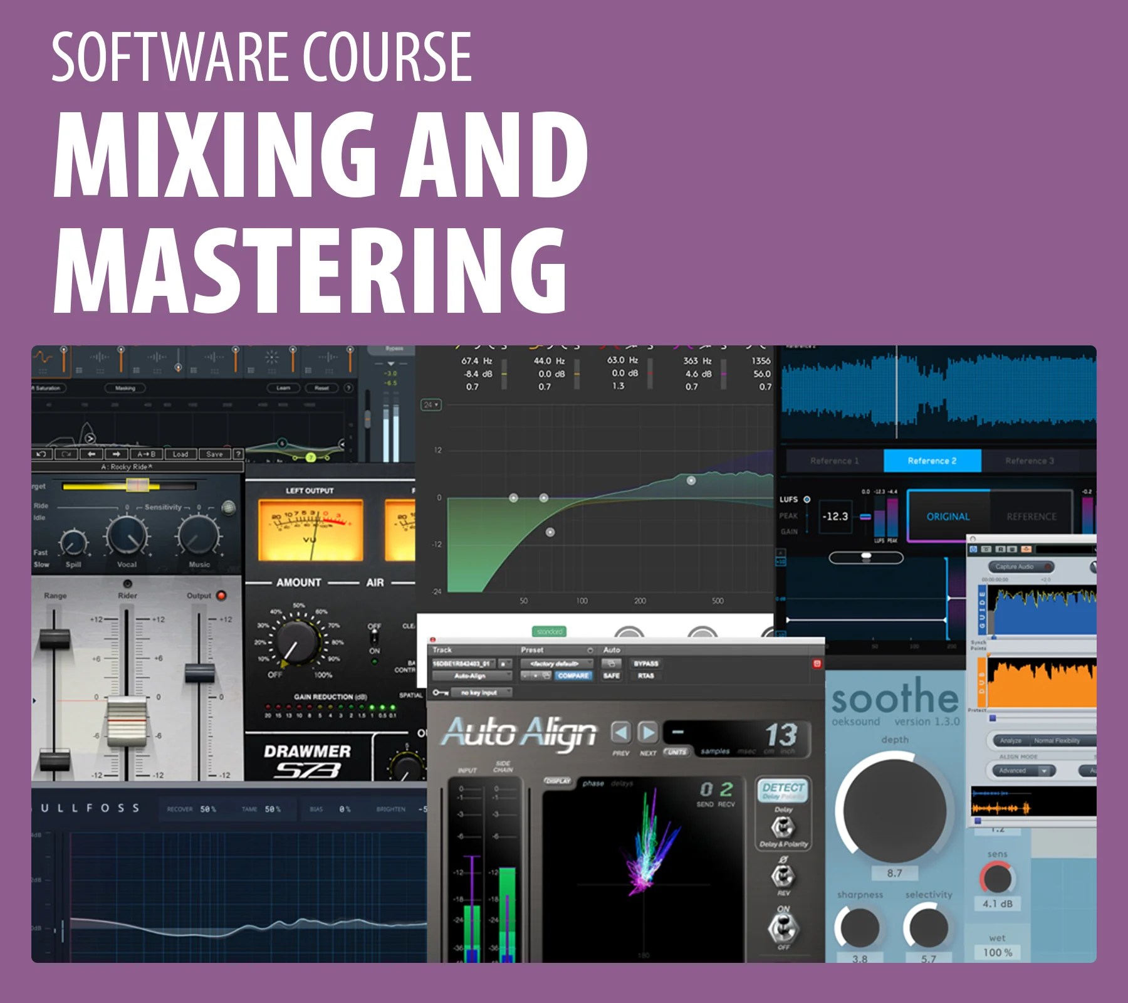Open the no key input dropdown
This screenshot has height=1003, width=1128.
coord(483,693)
